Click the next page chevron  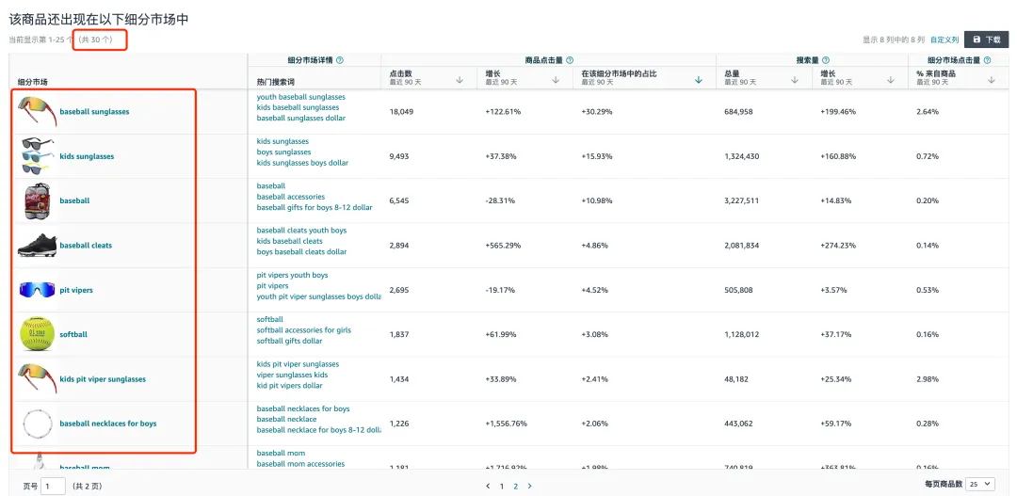click(529, 486)
